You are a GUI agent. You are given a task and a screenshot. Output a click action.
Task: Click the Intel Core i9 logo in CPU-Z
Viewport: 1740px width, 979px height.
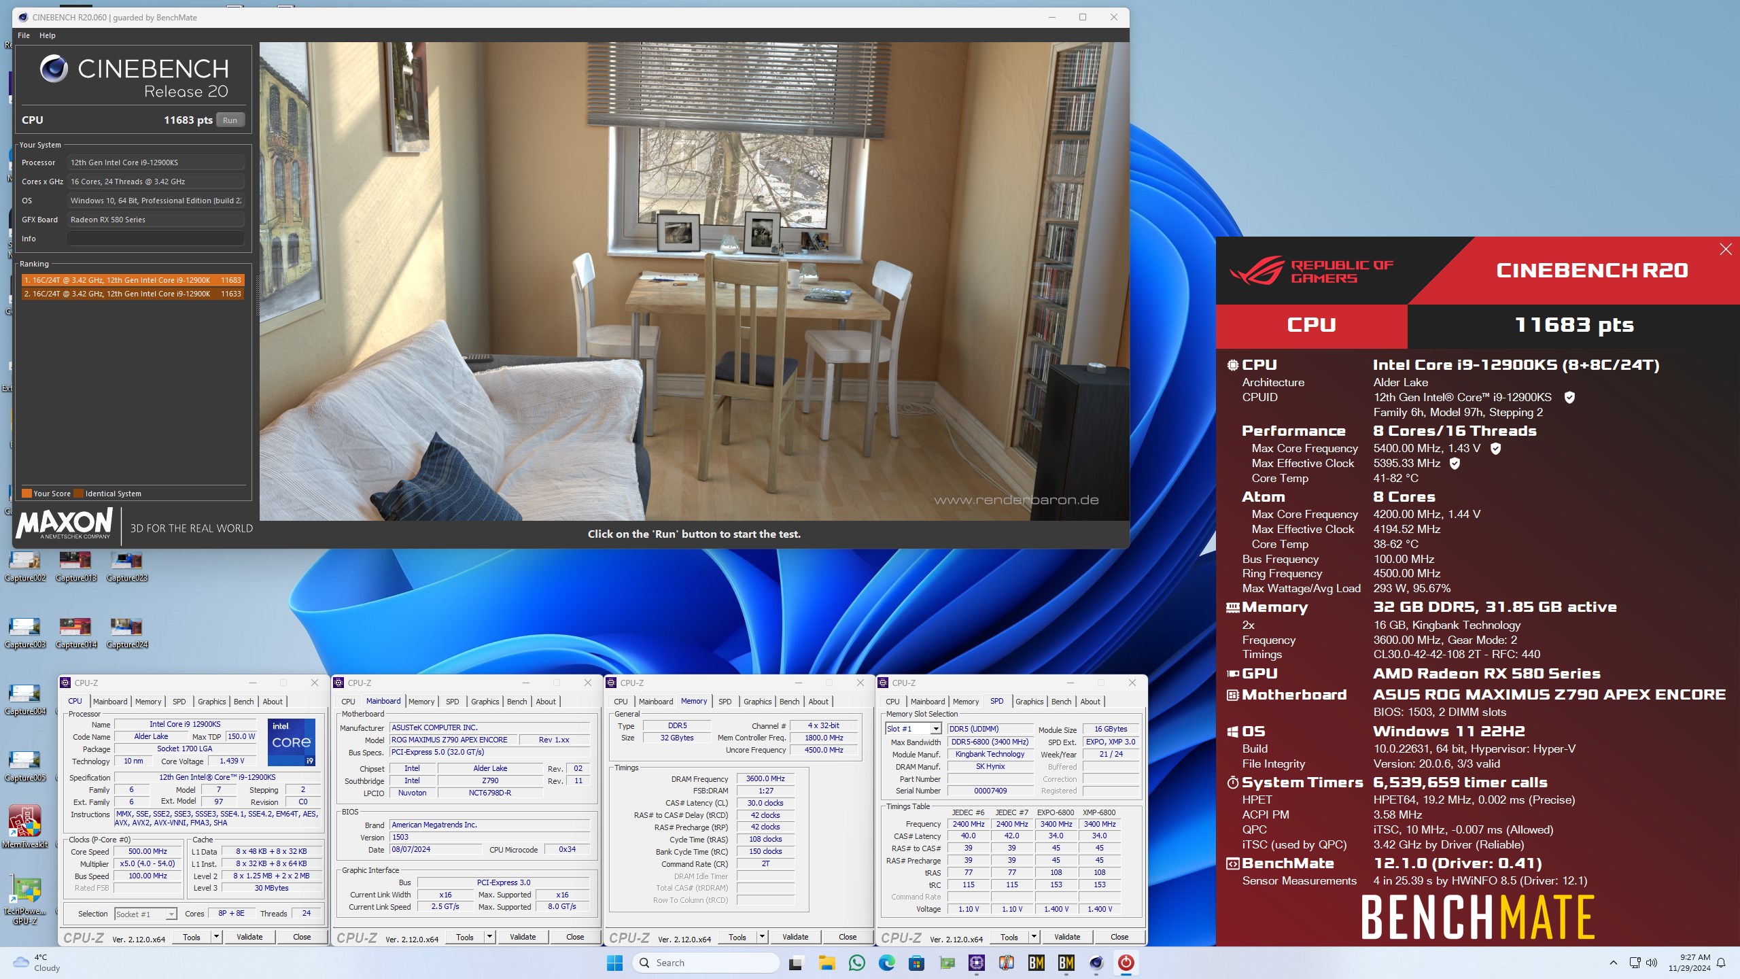(x=292, y=742)
